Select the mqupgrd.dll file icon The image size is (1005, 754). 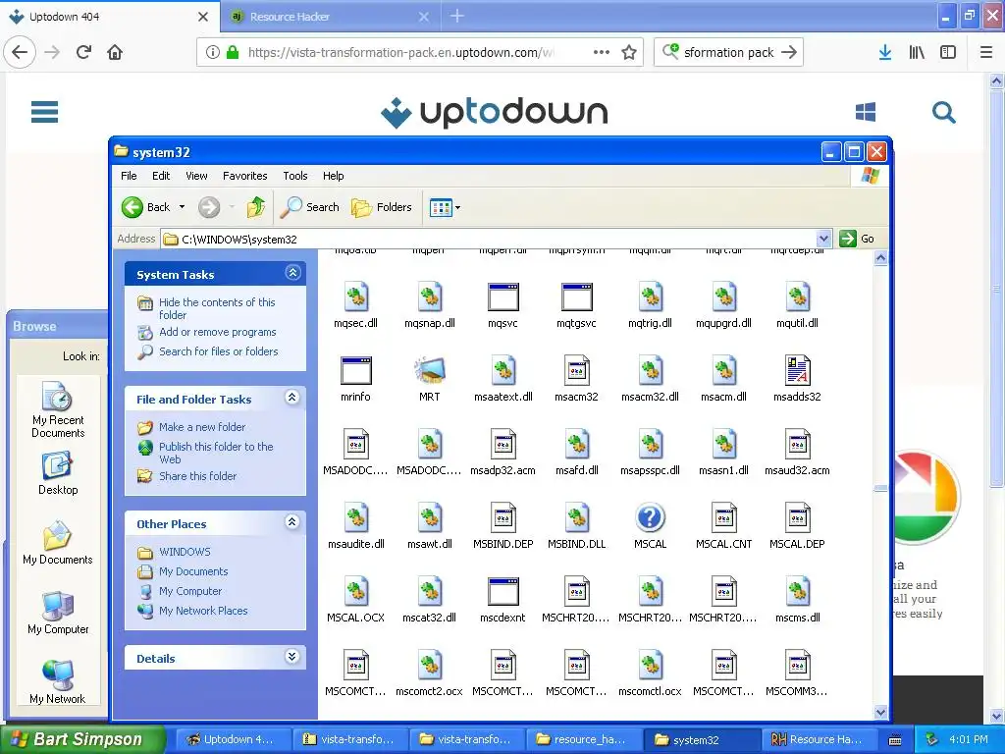point(724,296)
